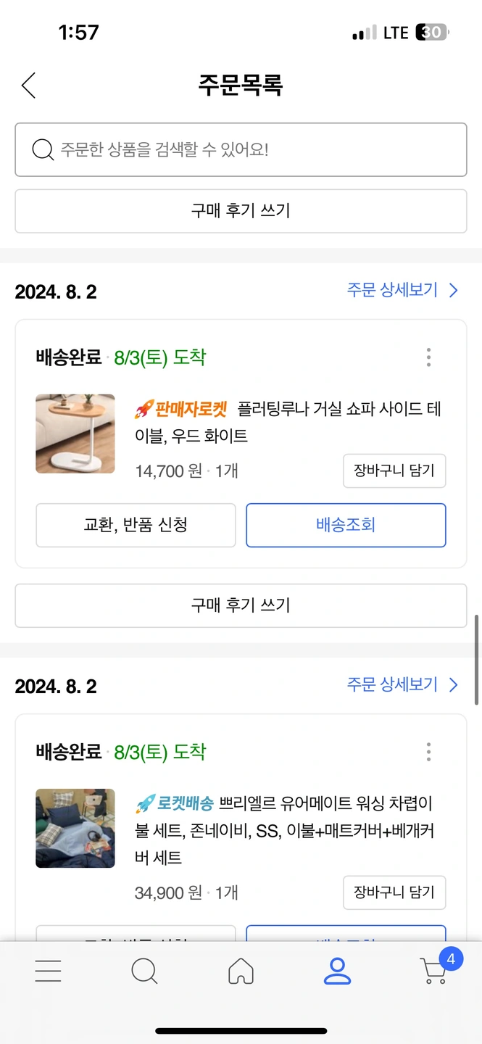Open the second 주문 상세보기 link
The image size is (482, 1044).
pos(402,685)
